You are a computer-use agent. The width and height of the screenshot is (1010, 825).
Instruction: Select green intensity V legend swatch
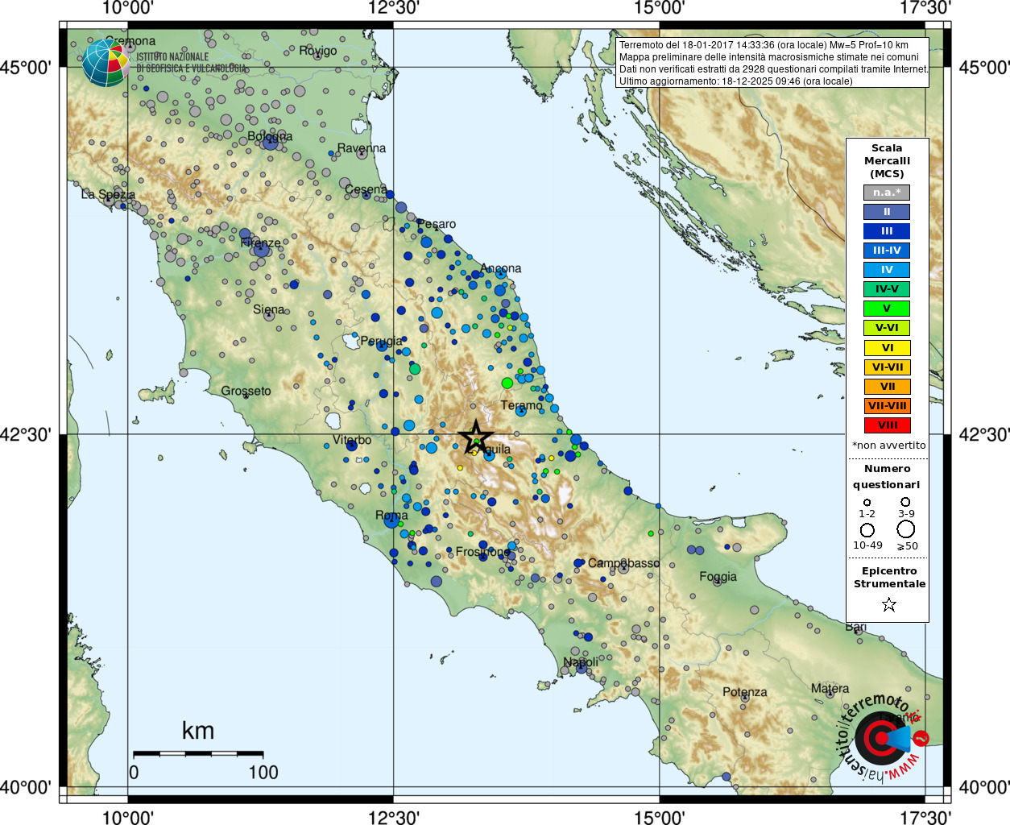887,309
